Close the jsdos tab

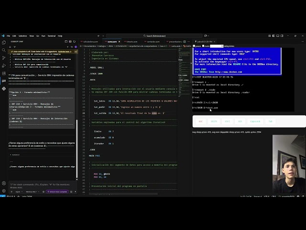tap(214, 42)
